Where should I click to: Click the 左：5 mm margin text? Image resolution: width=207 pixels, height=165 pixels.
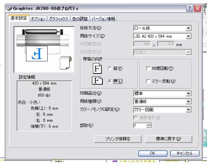click(44, 114)
